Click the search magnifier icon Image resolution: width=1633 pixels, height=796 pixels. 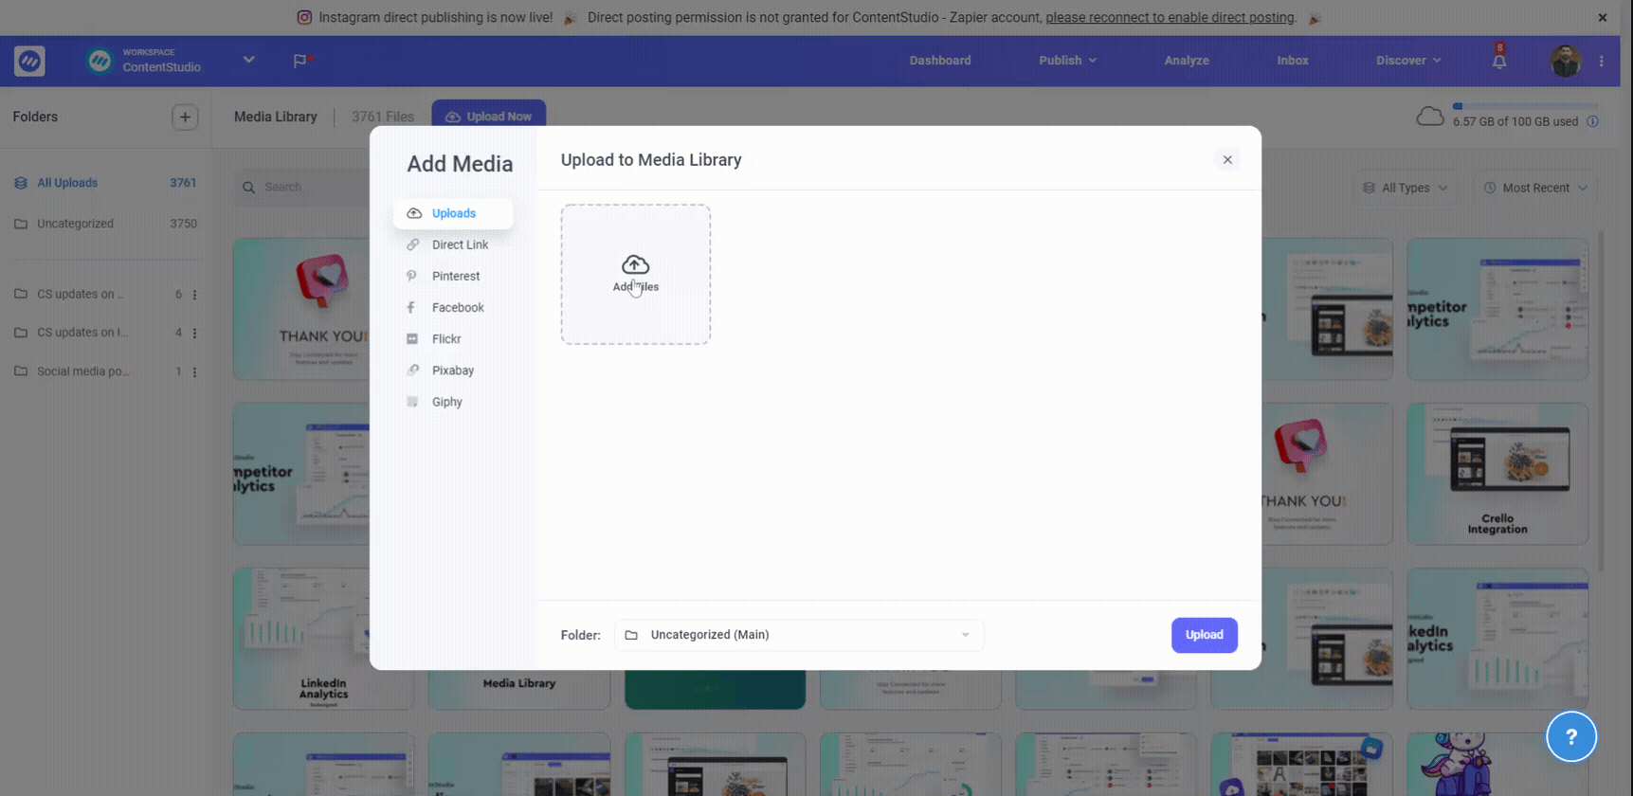(248, 188)
